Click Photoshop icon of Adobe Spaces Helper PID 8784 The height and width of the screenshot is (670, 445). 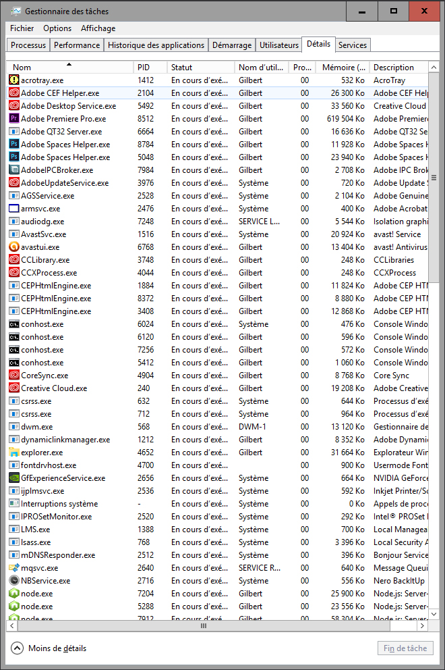[x=14, y=144]
